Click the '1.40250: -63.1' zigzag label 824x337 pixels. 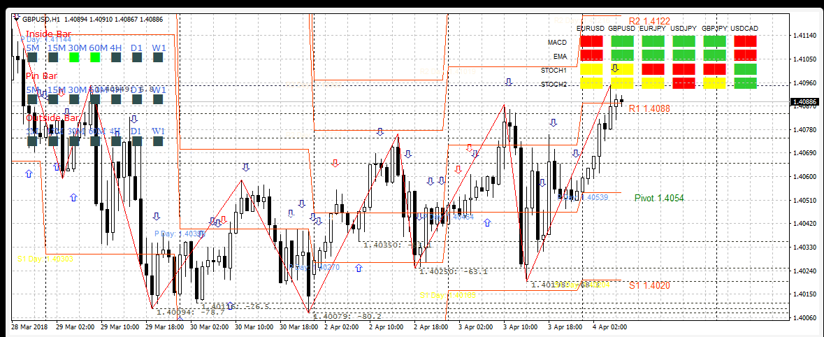pyautogui.click(x=454, y=272)
